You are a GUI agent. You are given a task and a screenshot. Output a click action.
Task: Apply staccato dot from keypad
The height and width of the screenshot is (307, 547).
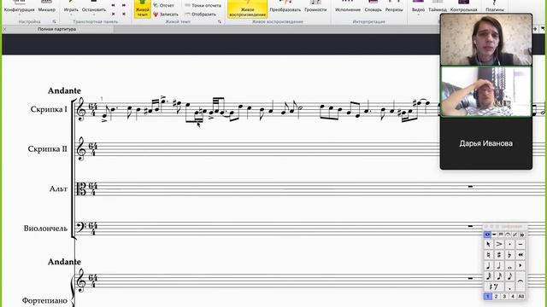point(509,244)
